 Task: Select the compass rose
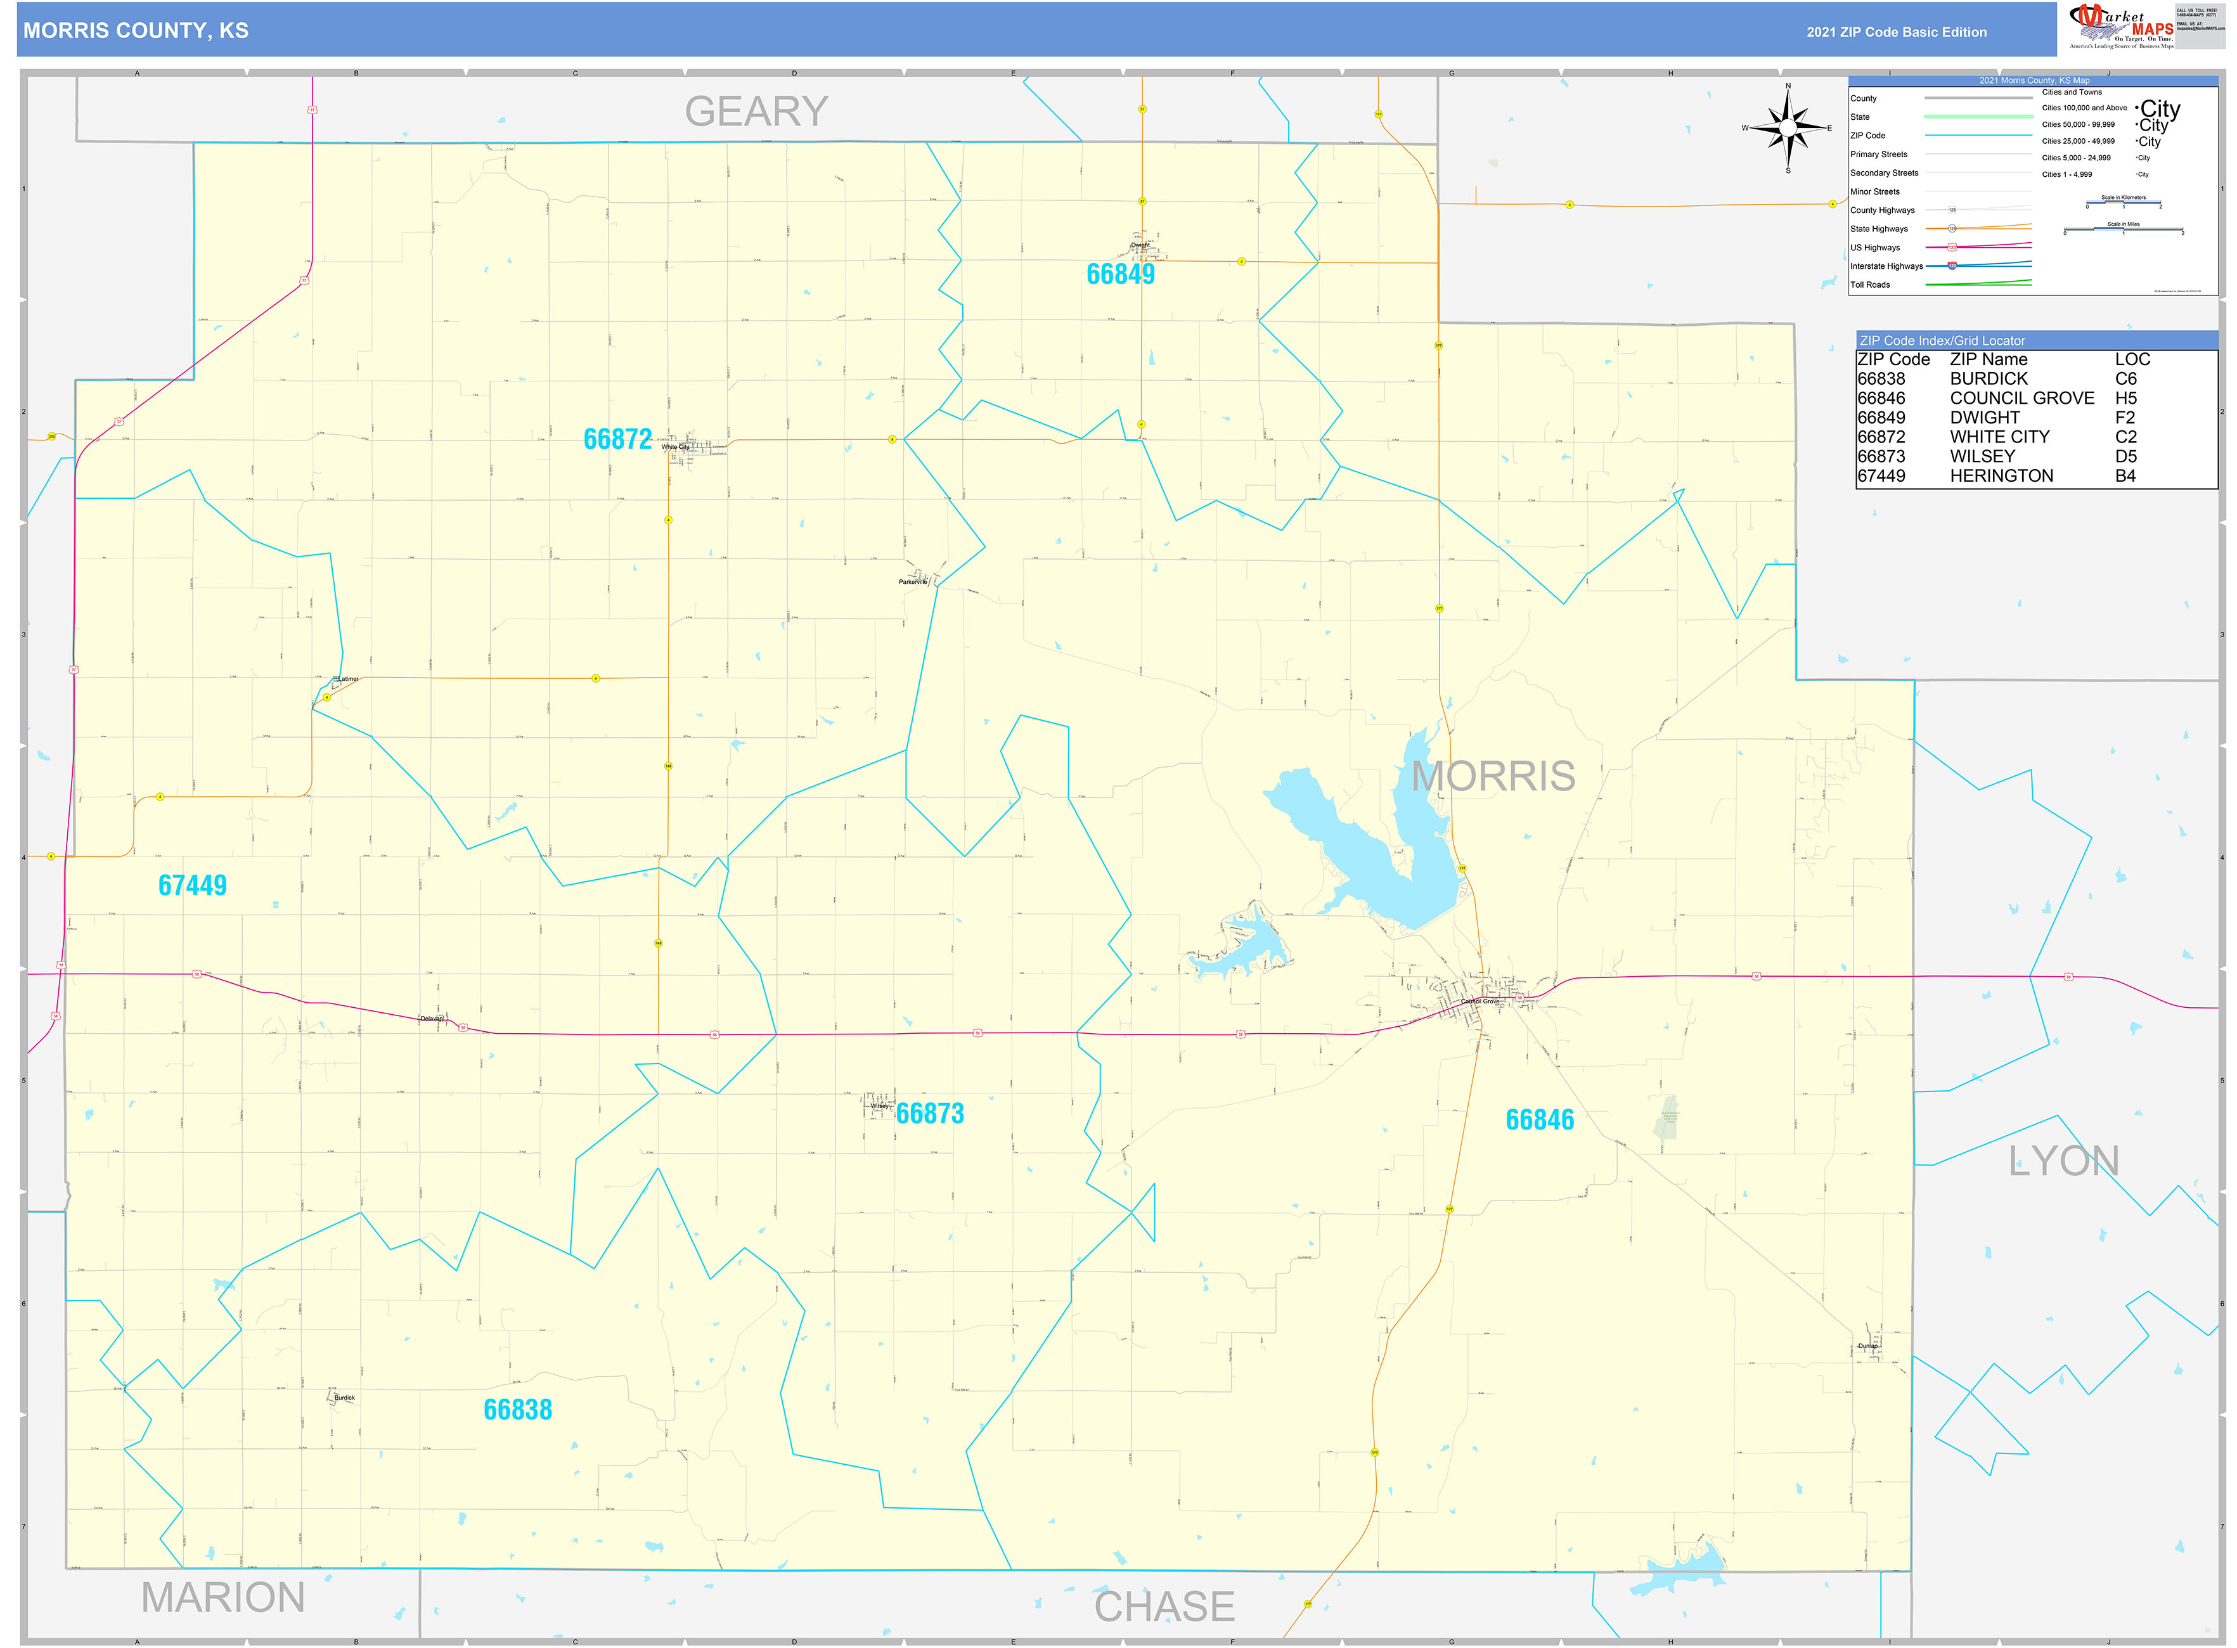click(1789, 127)
